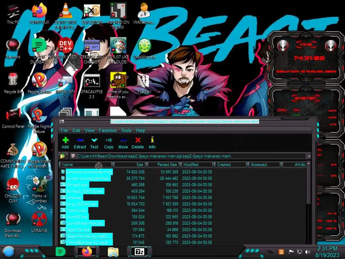The height and width of the screenshot is (259, 345).
Task: Click the Up folder icon beside address bar
Action: 62,156
